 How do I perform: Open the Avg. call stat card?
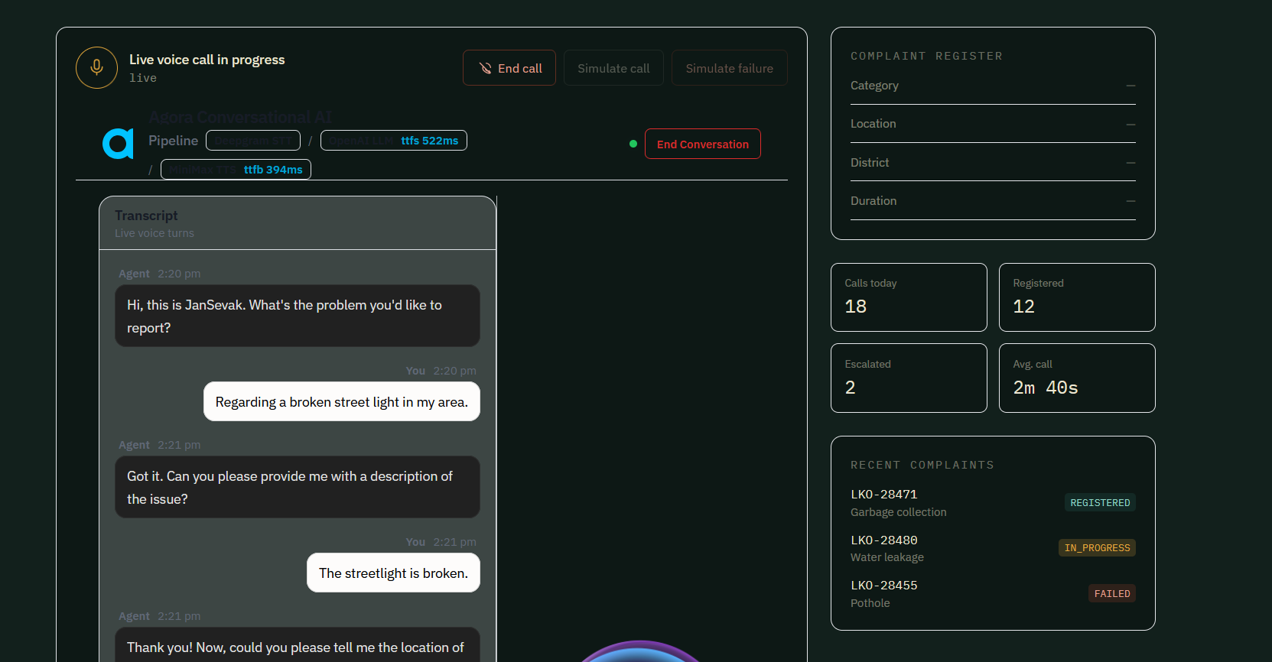pyautogui.click(x=1077, y=378)
